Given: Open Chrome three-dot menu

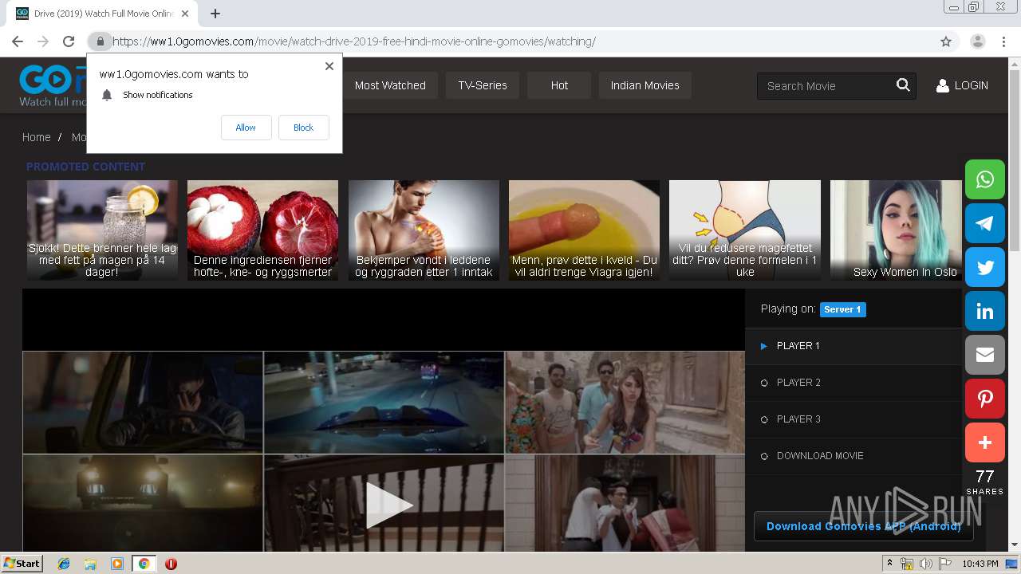Looking at the screenshot, I should [1003, 41].
